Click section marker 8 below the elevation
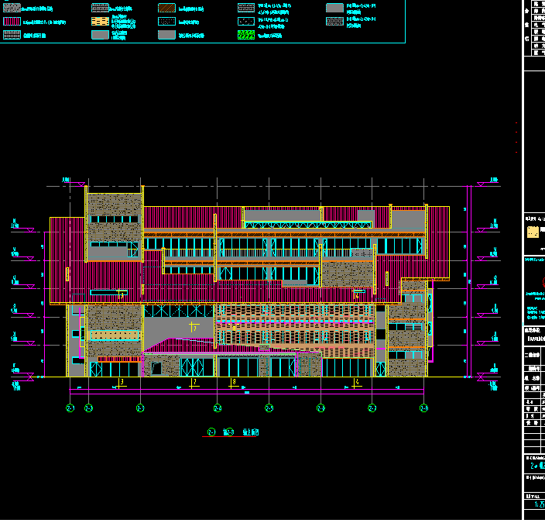The width and height of the screenshot is (545, 523). click(x=233, y=382)
